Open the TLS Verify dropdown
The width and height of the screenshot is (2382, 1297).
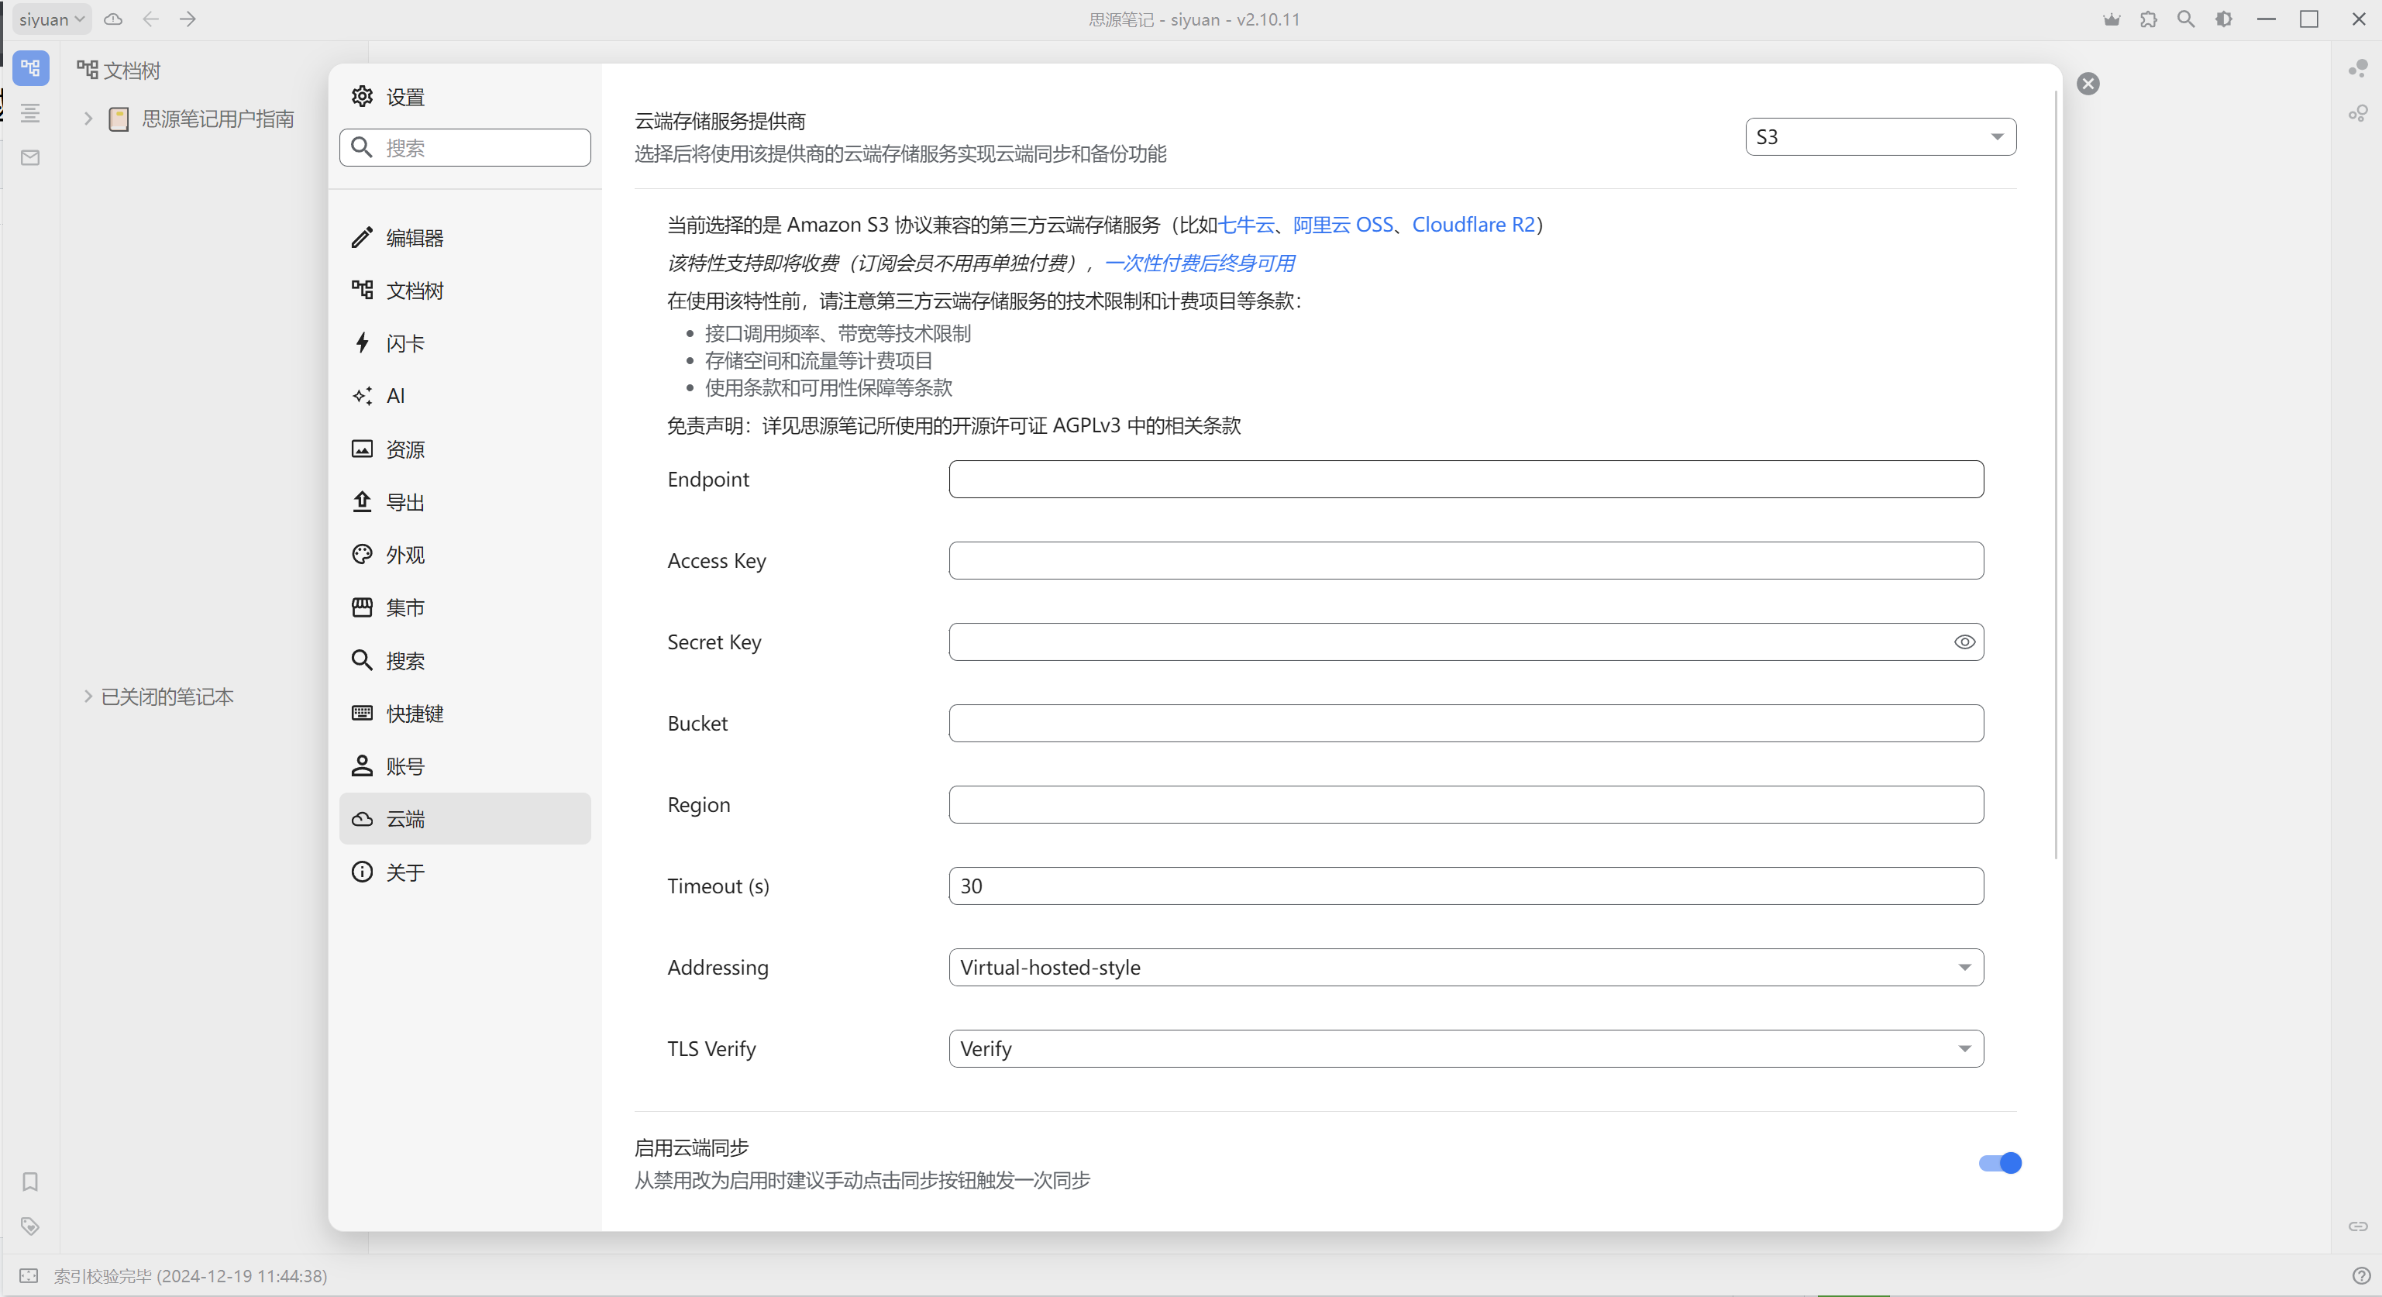coord(1465,1048)
